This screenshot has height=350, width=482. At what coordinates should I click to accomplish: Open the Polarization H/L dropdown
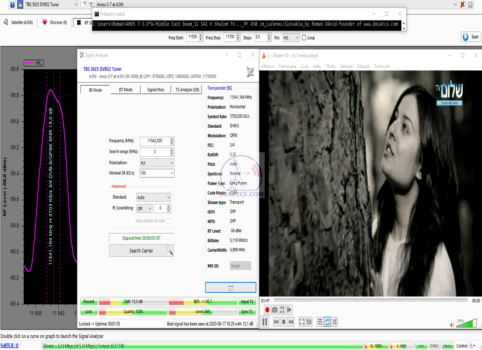[x=157, y=163]
